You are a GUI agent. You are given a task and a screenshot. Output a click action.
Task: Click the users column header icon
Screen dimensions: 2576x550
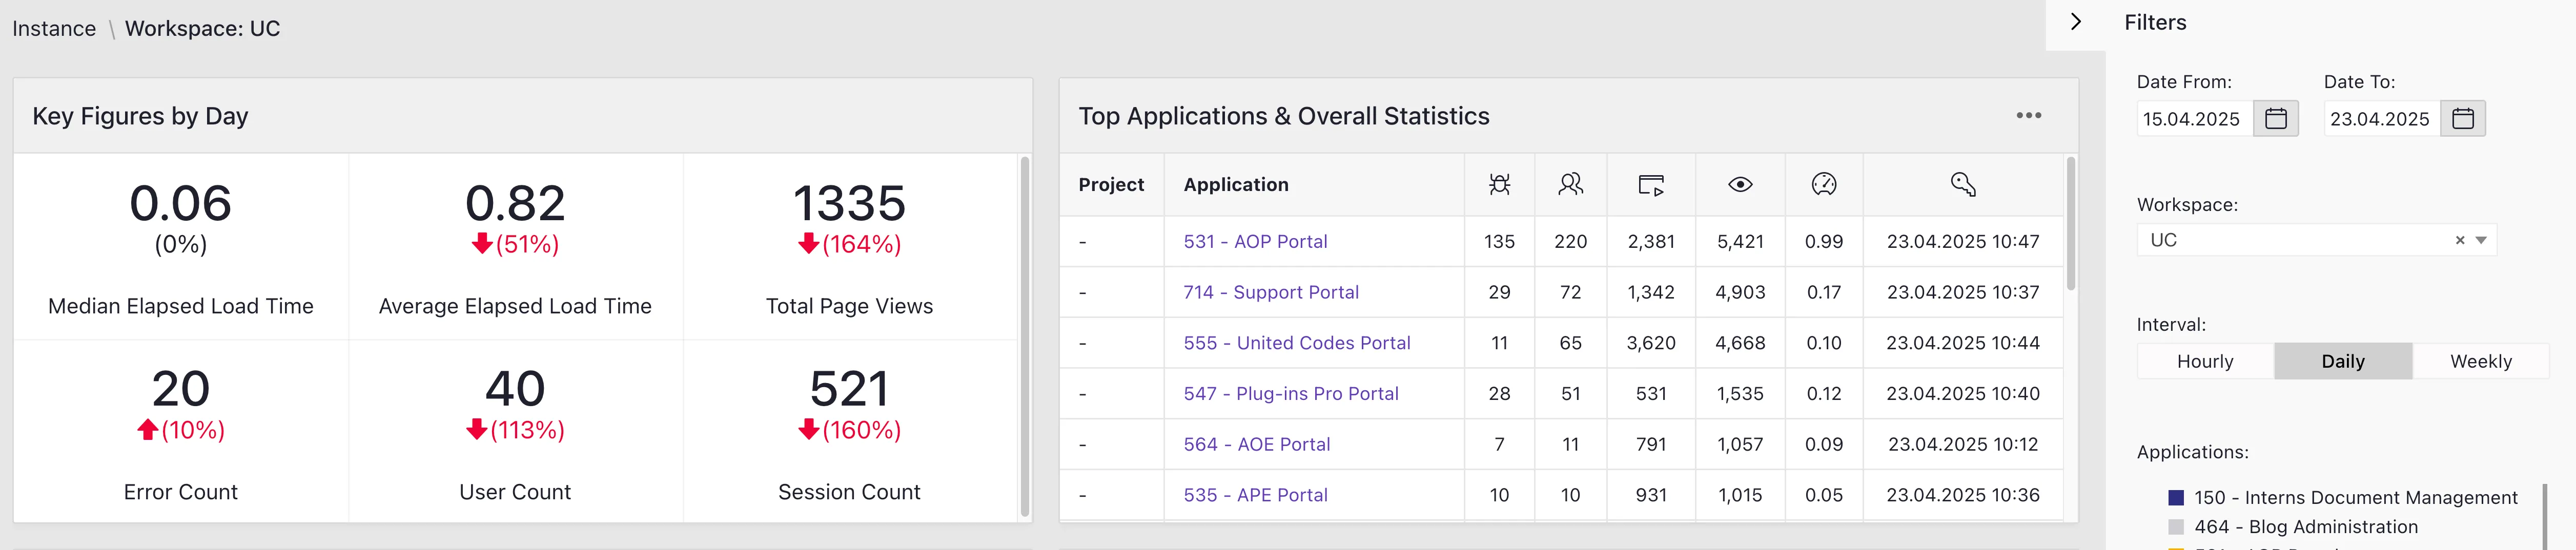tap(1570, 184)
